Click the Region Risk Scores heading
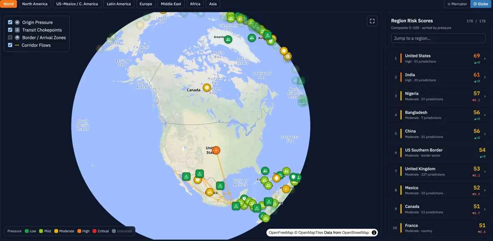 (412, 21)
